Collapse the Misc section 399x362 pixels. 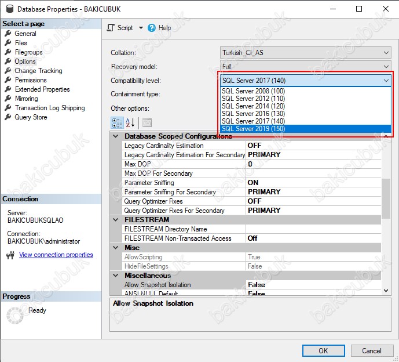click(116, 248)
